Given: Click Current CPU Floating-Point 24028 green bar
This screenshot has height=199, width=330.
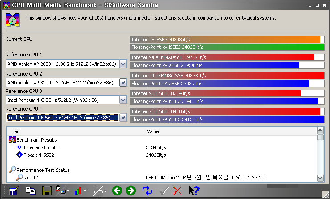Looking at the screenshot, I should tap(227, 47).
